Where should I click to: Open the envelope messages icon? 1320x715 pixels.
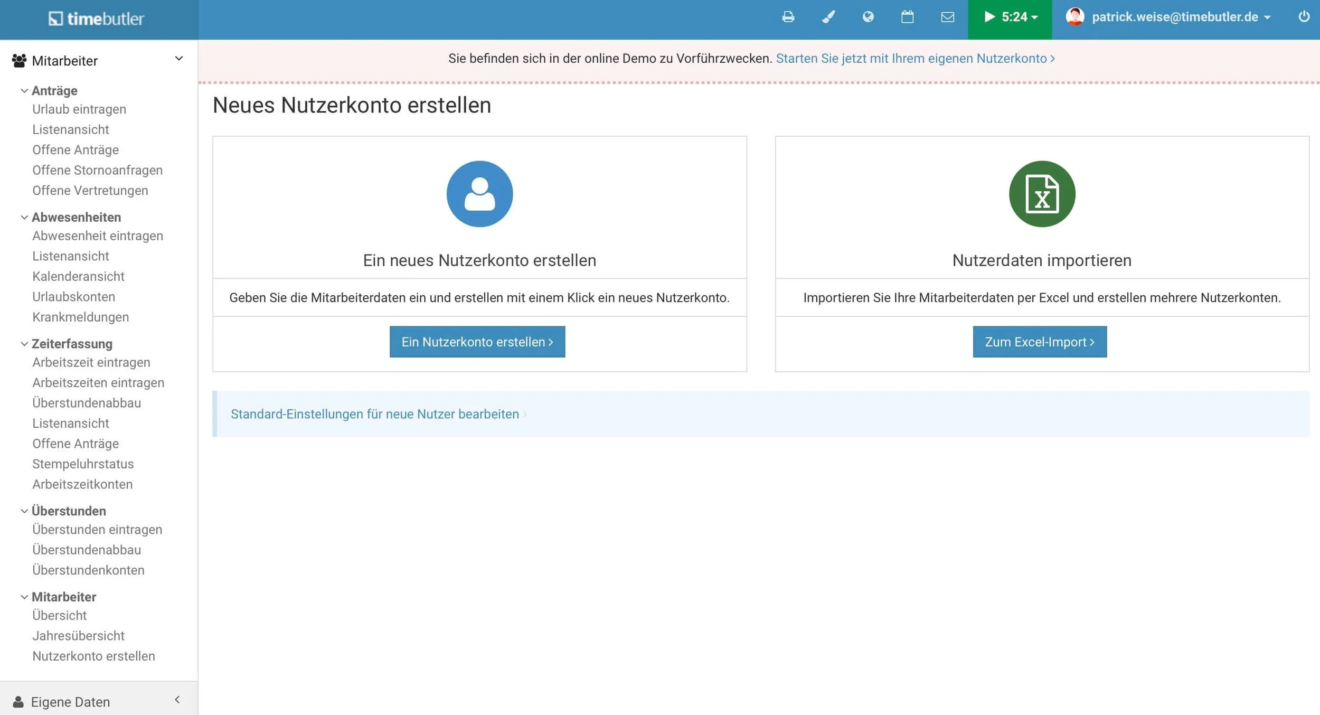coord(947,17)
